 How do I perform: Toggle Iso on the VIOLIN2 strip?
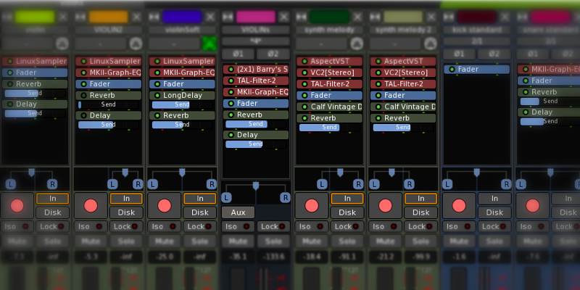pos(91,226)
